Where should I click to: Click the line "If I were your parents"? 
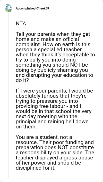[x=54, y=91]
